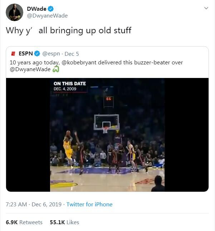Screen dimensions: 215x231
Task: Open the DWade display name profile
Action: (x=37, y=9)
